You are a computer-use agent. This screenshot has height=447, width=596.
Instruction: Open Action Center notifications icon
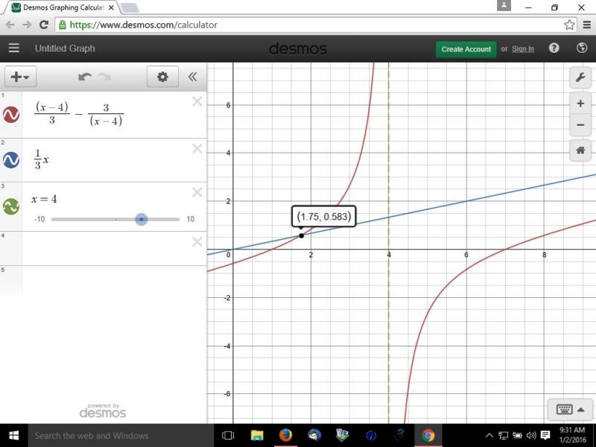pos(545,436)
